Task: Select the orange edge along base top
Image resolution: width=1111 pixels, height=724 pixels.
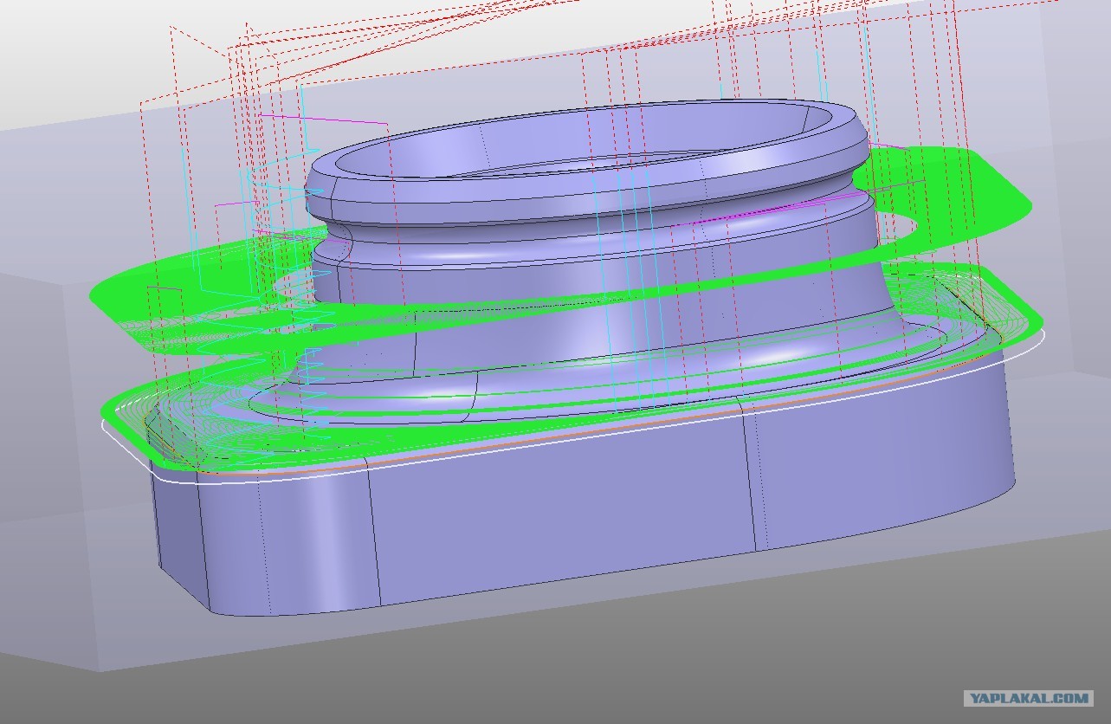Action: click(x=606, y=435)
